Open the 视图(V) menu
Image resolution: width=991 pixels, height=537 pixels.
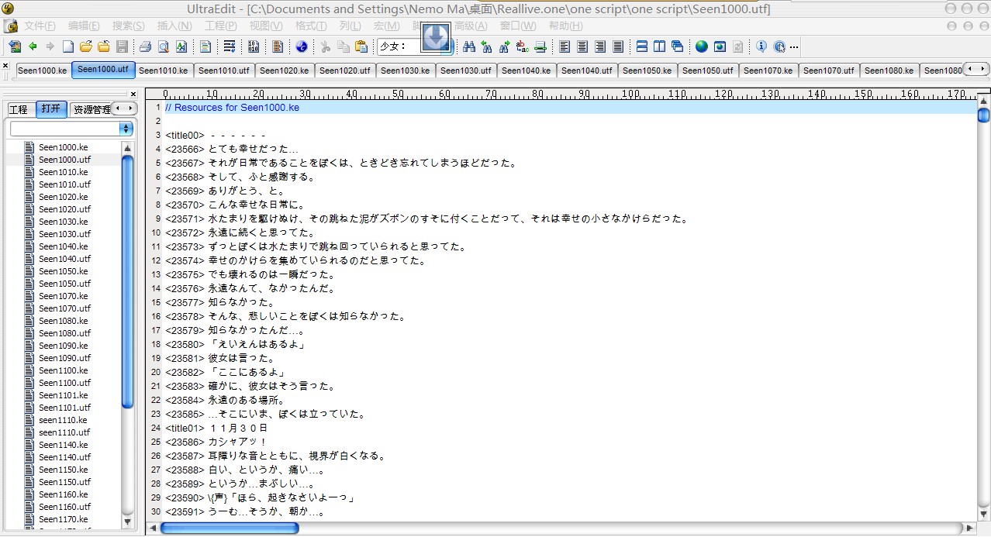[x=266, y=26]
